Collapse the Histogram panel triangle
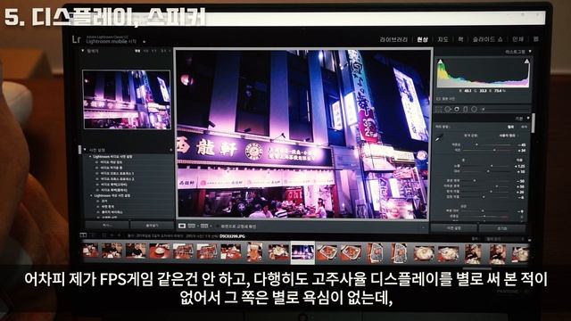571x321 pixels. tap(530, 52)
